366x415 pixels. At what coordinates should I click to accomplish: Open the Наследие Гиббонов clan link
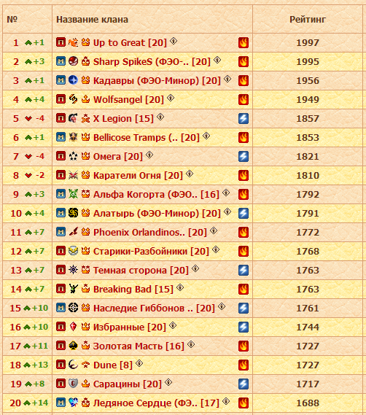154,308
